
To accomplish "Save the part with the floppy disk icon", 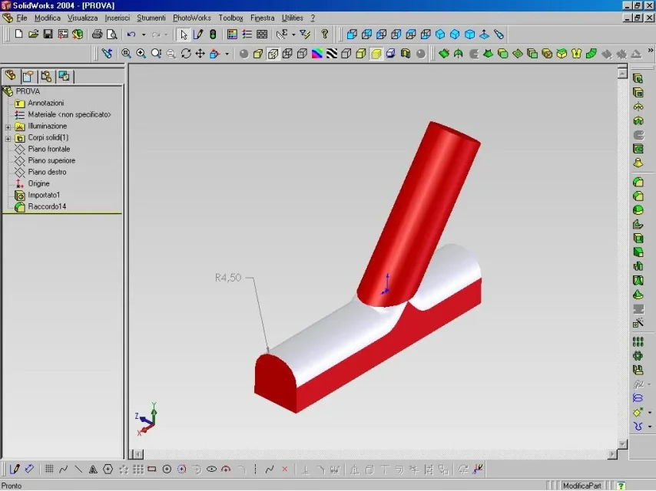I will pos(48,34).
